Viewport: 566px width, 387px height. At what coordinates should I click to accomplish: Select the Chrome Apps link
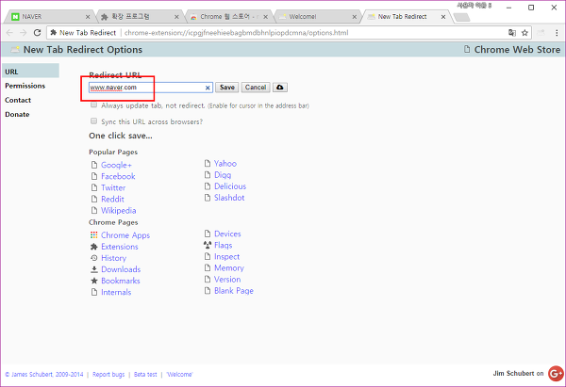pyautogui.click(x=125, y=235)
